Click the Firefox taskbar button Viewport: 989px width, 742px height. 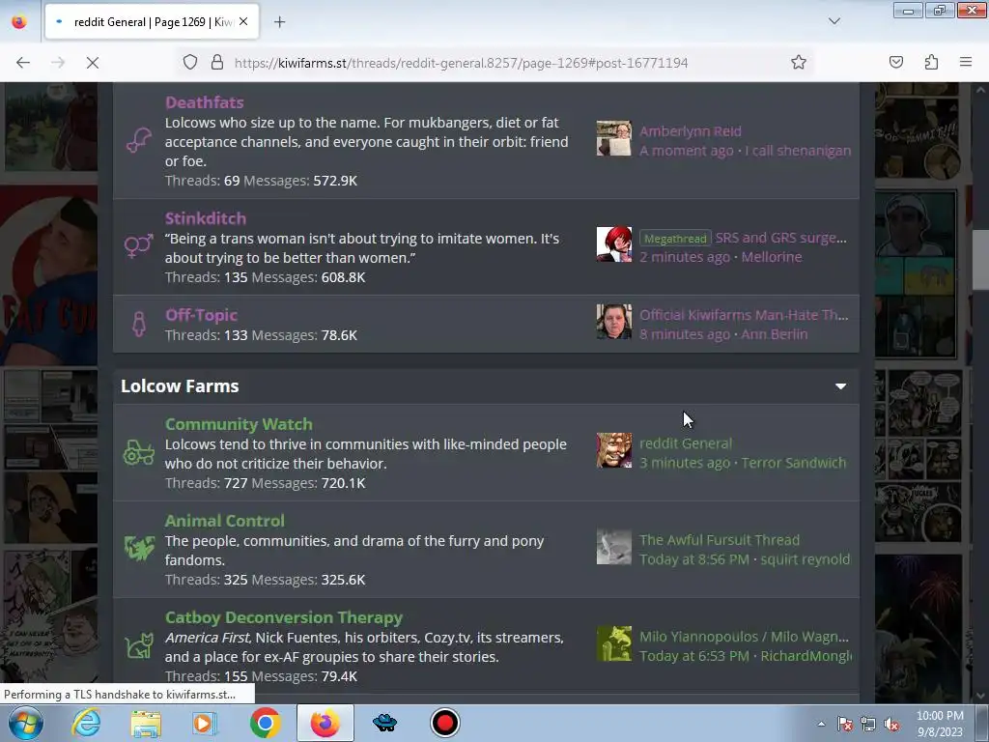325,723
